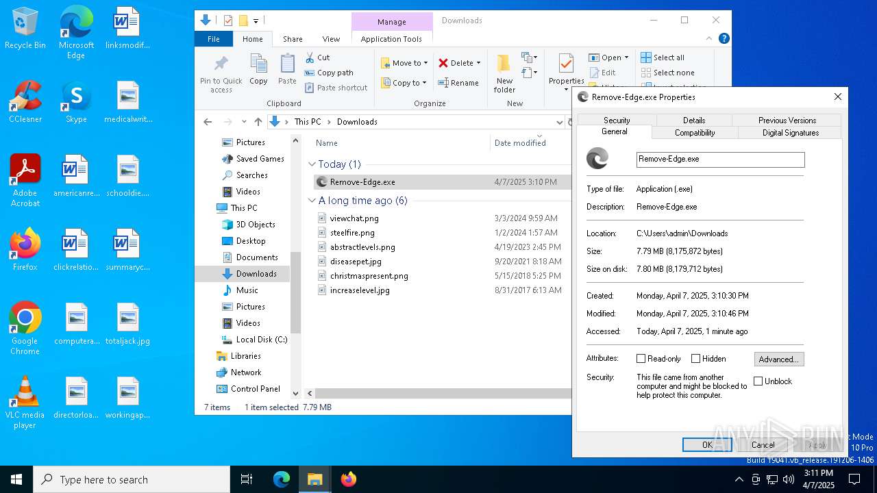The height and width of the screenshot is (493, 877).
Task: Open the Digital Signatures tab
Action: [791, 133]
